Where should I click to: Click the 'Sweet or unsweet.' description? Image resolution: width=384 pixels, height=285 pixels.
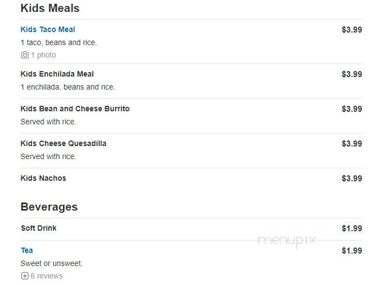52,263
